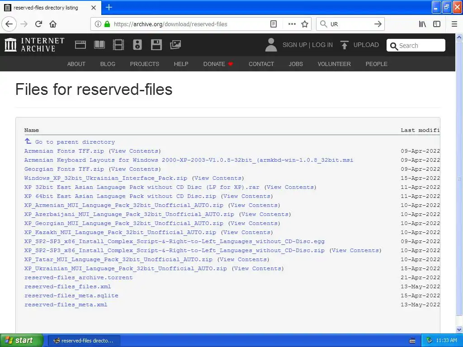This screenshot has height=347, width=463.
Task: Download XP_Kazakh_MUI_Language_Pack zip
Action: [x=120, y=232]
